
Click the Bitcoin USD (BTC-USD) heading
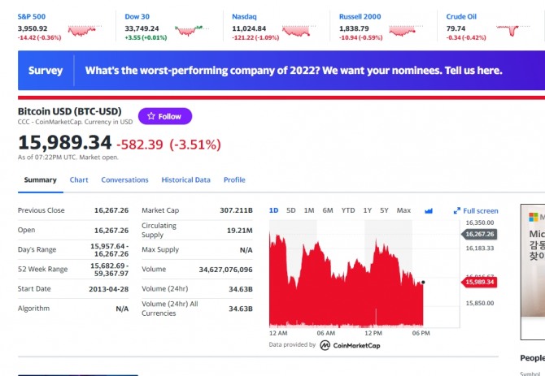click(x=69, y=111)
